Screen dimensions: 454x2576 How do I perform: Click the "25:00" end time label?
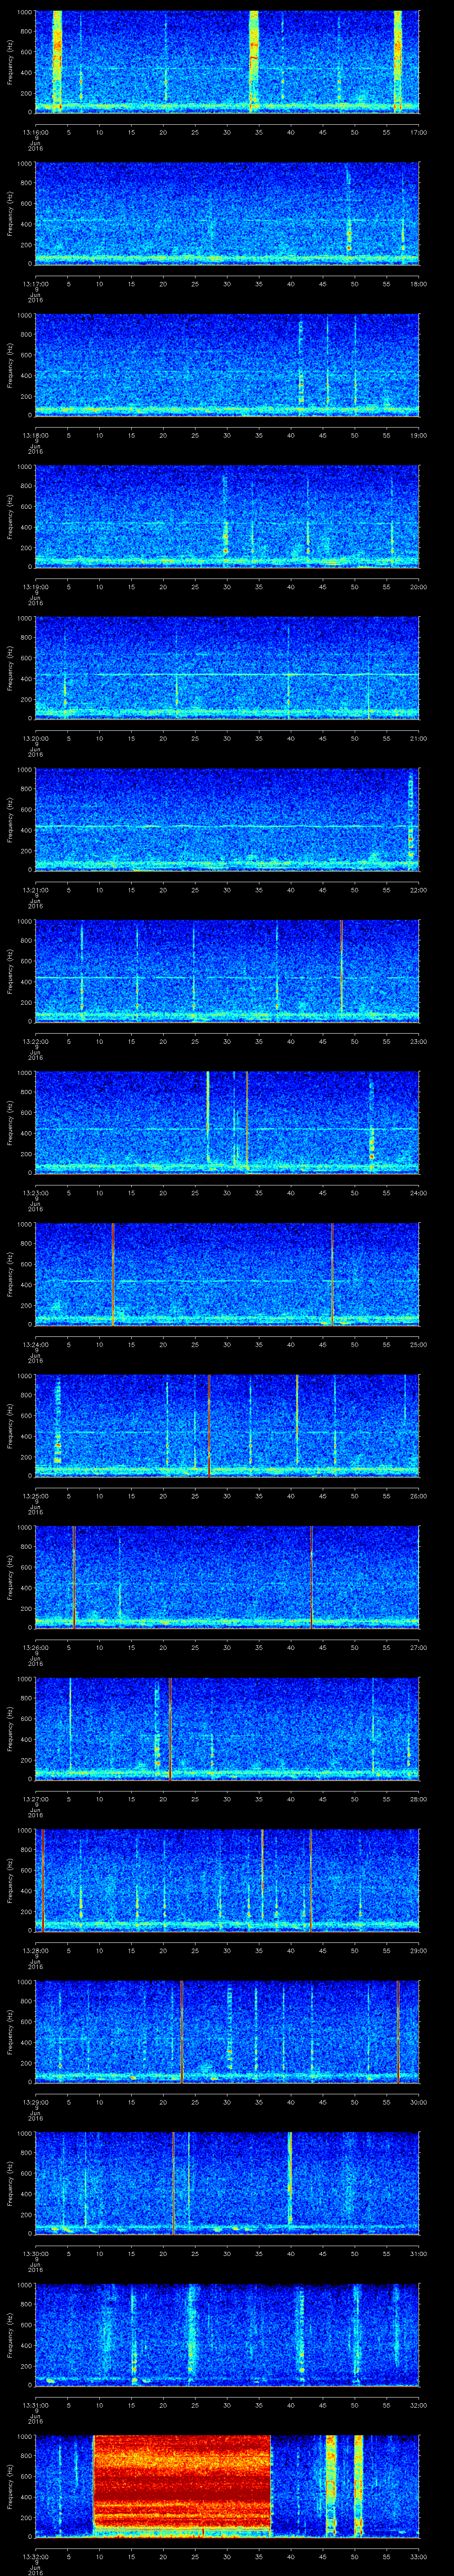(418, 1344)
